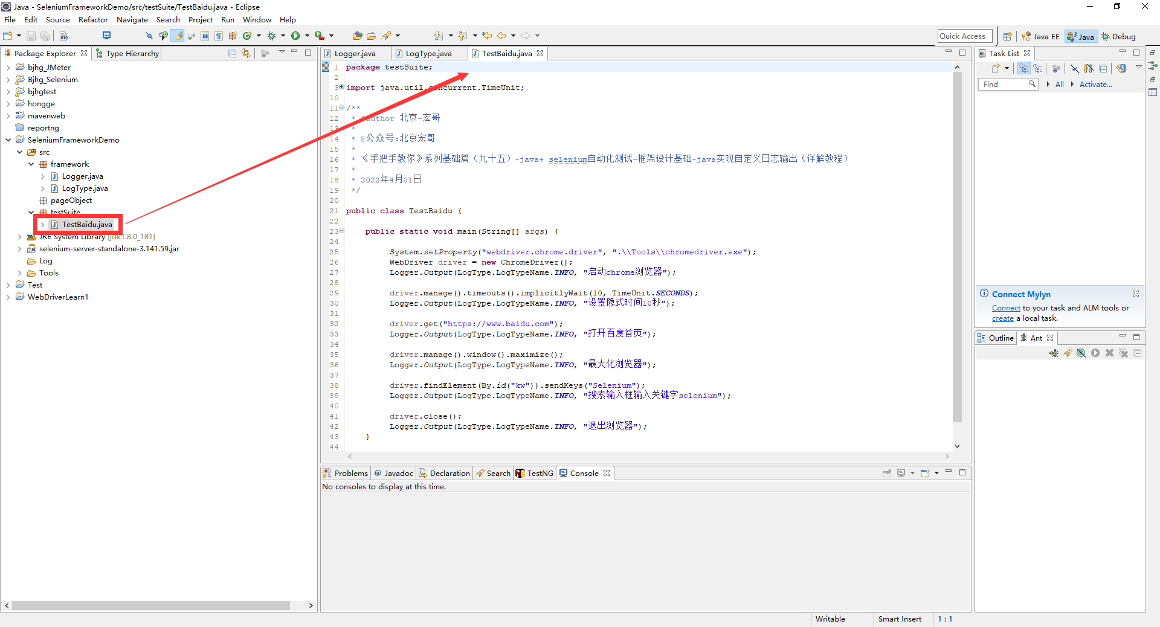Collapse the SeleniumFrameworkDemo project
The height and width of the screenshot is (627, 1160).
pyautogui.click(x=8, y=140)
